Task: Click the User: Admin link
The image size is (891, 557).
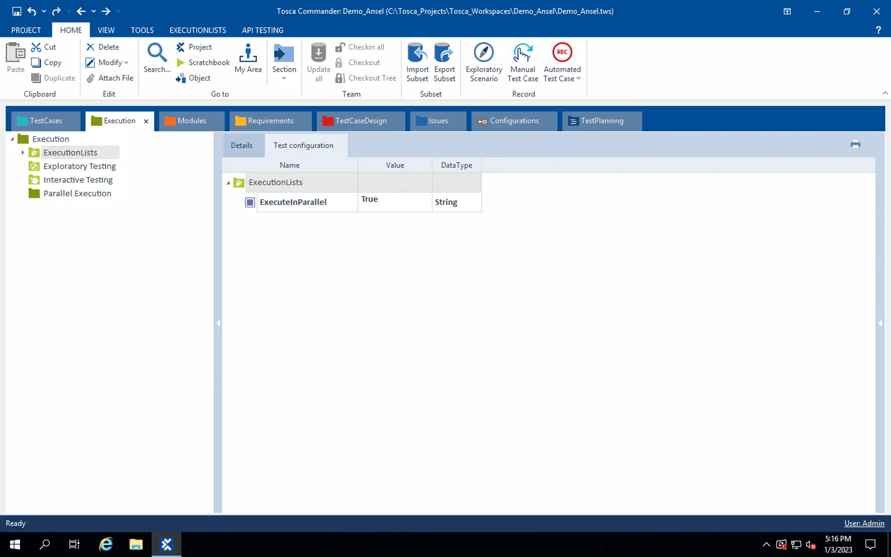Action: (x=864, y=523)
